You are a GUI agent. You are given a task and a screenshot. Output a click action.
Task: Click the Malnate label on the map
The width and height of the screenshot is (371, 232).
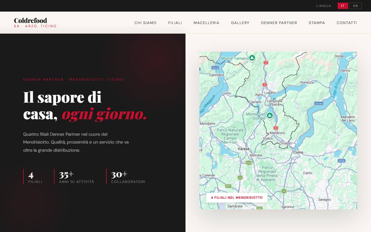(x=256, y=155)
